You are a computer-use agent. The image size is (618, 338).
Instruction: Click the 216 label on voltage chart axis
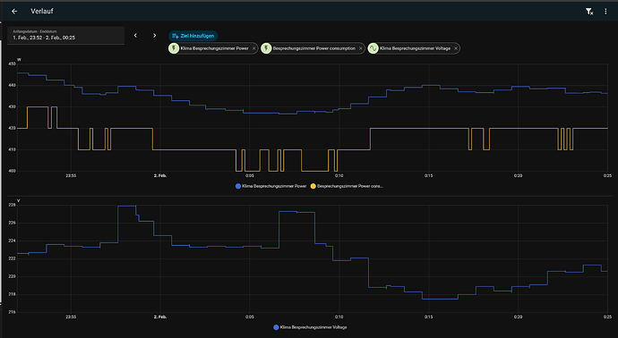point(12,312)
